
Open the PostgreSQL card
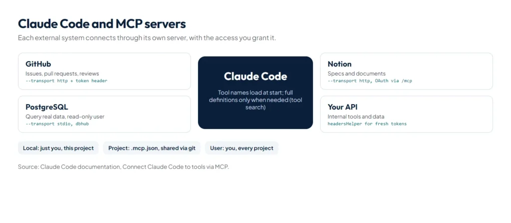[104, 114]
